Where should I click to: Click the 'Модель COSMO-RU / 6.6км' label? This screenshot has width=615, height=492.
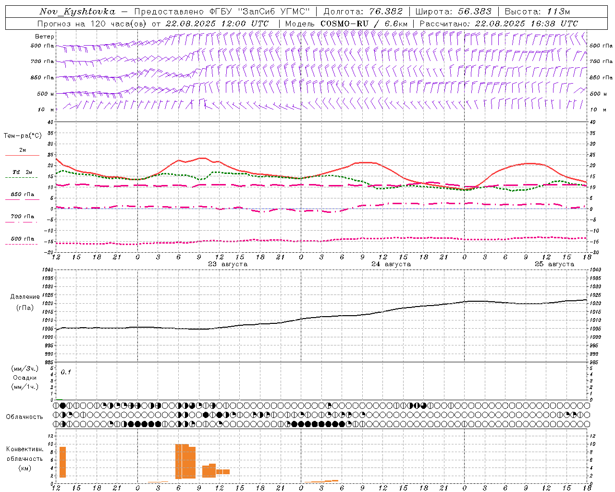click(346, 24)
